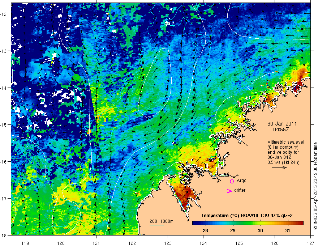318x246 pixels.
Task: Click the 'Argo' legend label
Action: coord(241,181)
